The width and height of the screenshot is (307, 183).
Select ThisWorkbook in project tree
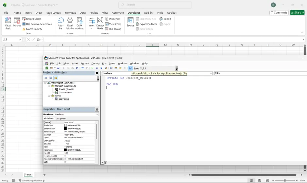point(65,92)
